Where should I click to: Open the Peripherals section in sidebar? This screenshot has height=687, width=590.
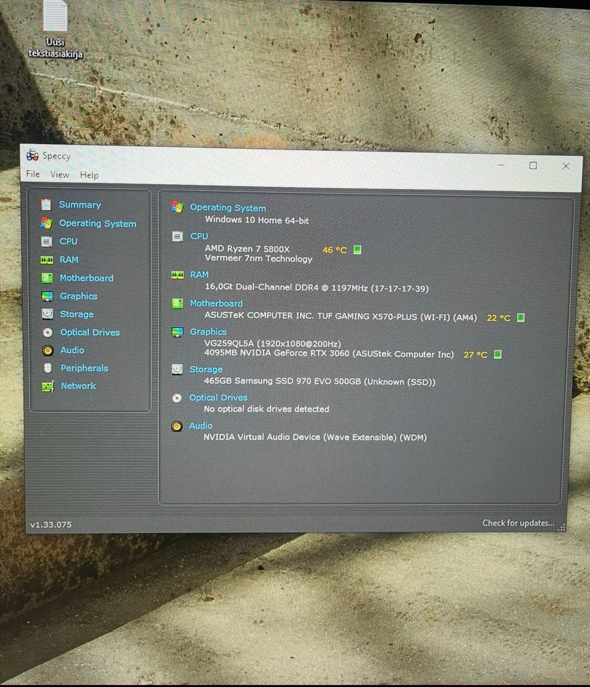click(x=84, y=368)
